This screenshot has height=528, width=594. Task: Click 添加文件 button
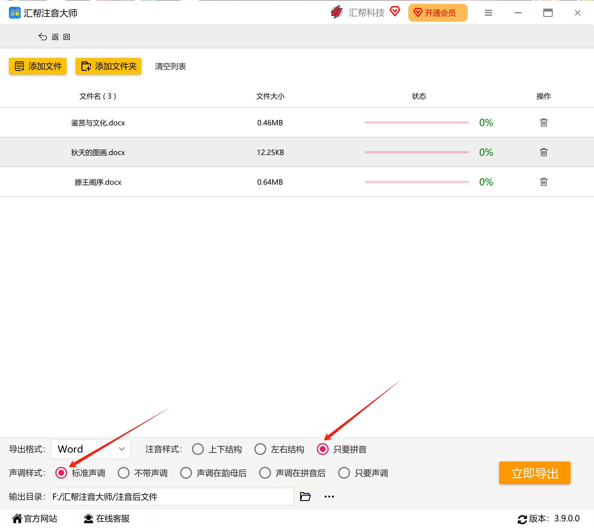click(38, 66)
